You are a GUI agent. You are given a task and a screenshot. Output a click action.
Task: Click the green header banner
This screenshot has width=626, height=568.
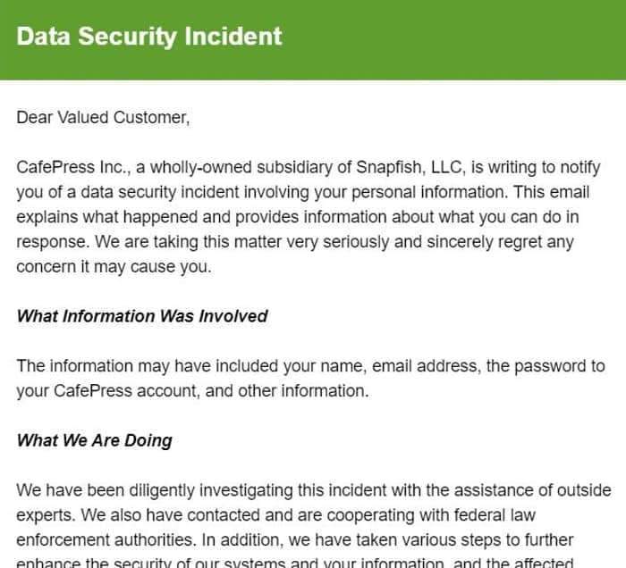[x=313, y=40]
